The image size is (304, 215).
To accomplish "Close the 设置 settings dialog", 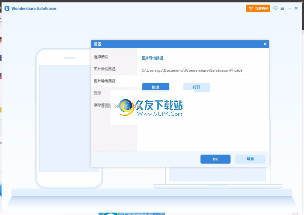I will pos(265,44).
